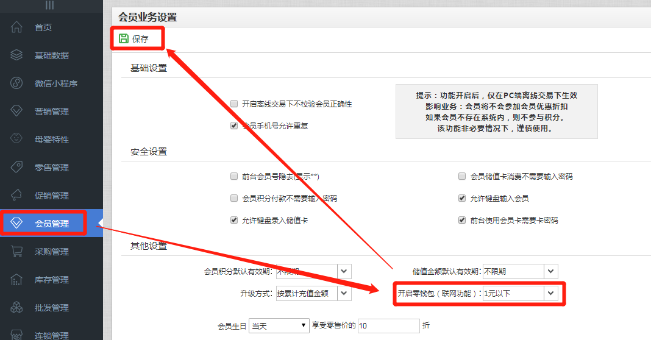Open the 会员生日 当天 dropdown

click(x=279, y=326)
